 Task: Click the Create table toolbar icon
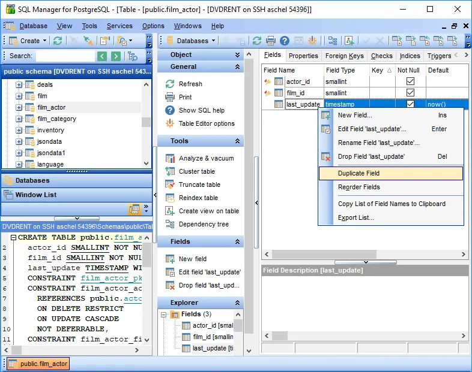click(x=14, y=41)
